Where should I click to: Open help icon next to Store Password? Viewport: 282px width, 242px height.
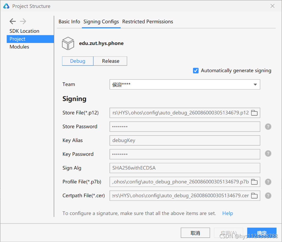[268, 127]
